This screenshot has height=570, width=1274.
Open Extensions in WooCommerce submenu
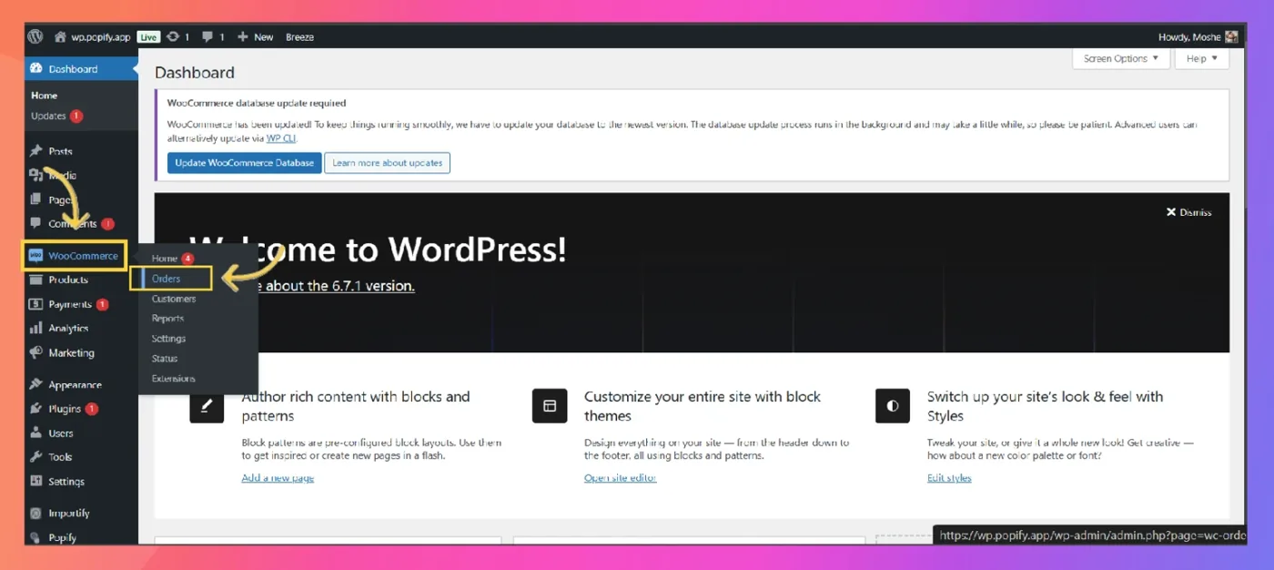(174, 379)
